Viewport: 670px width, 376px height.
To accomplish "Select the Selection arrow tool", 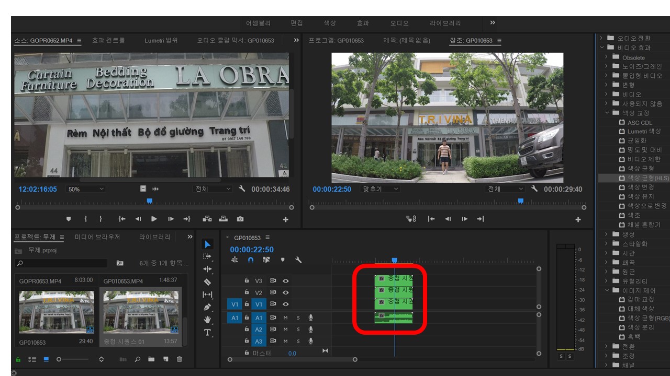I will click(x=207, y=244).
